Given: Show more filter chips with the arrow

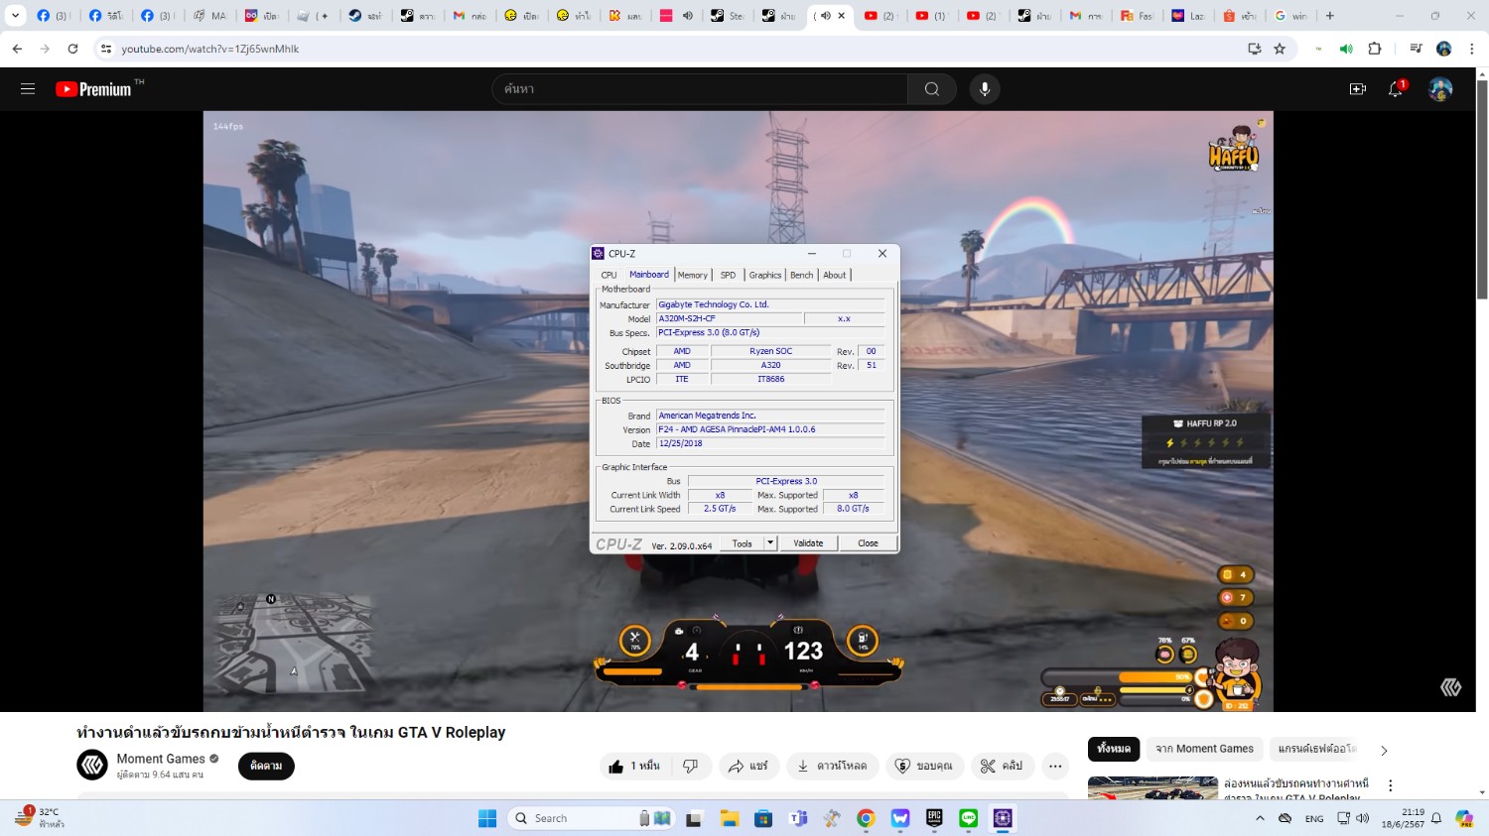Looking at the screenshot, I should 1384,750.
